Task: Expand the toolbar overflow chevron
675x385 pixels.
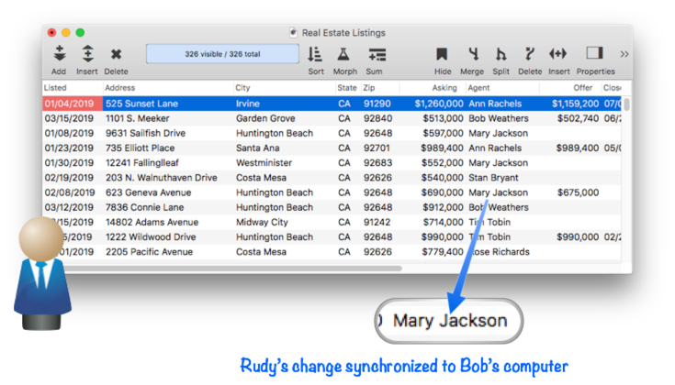Action: 624,54
